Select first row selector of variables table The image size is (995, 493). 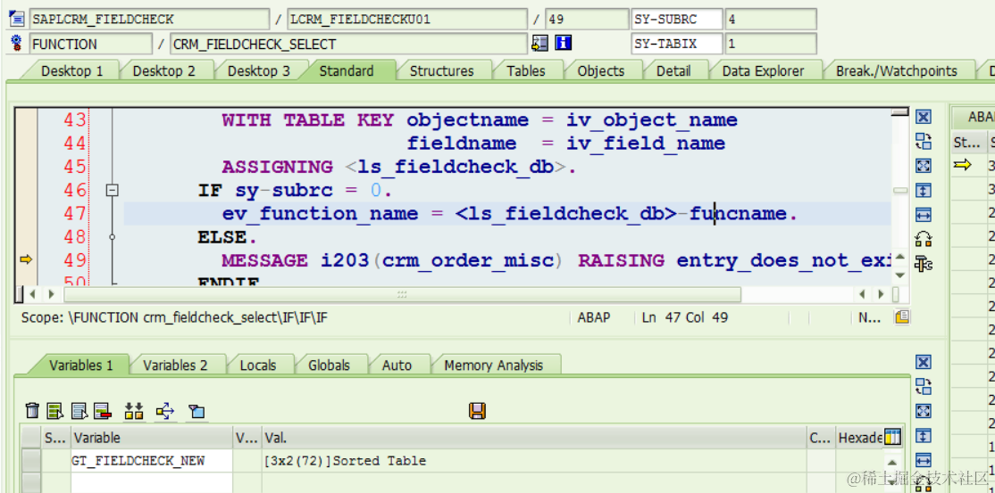31,461
